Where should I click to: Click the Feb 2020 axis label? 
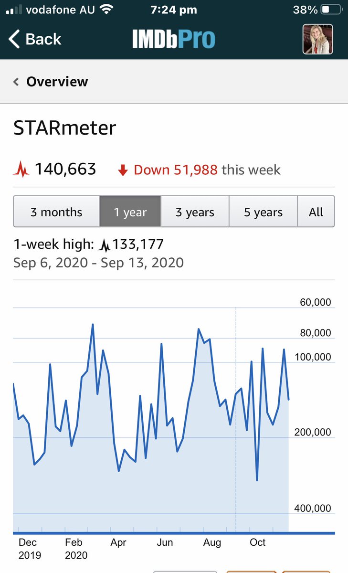click(76, 549)
